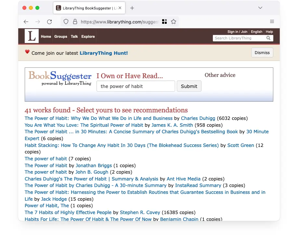Click the browser forward arrow
Screen dimensions: 298x245
(38, 22)
